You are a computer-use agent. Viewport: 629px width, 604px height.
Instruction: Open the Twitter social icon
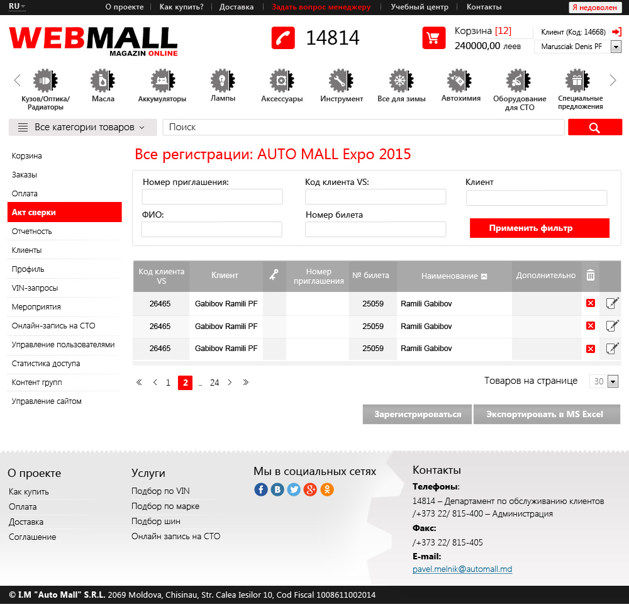(294, 489)
